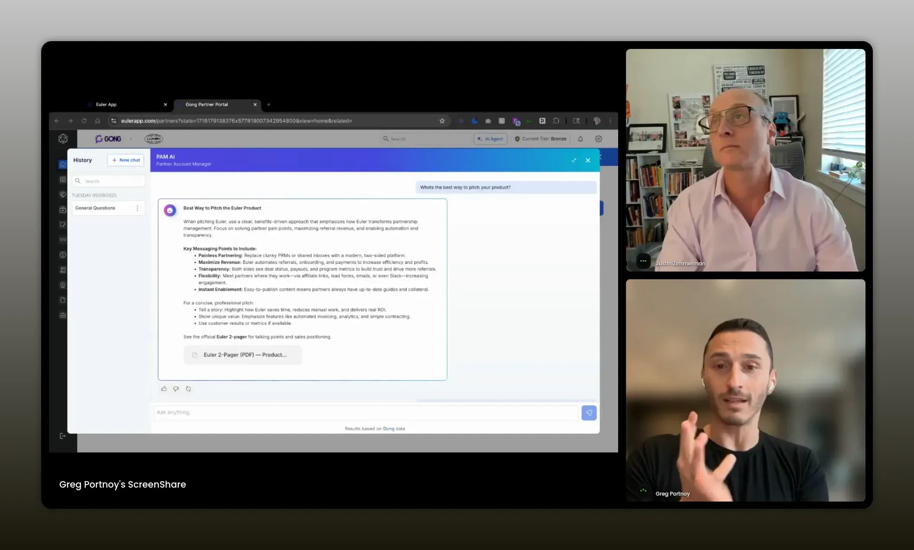Viewport: 914px width, 550px height.
Task: Click the AI Agent sparkle icon
Action: 480,139
